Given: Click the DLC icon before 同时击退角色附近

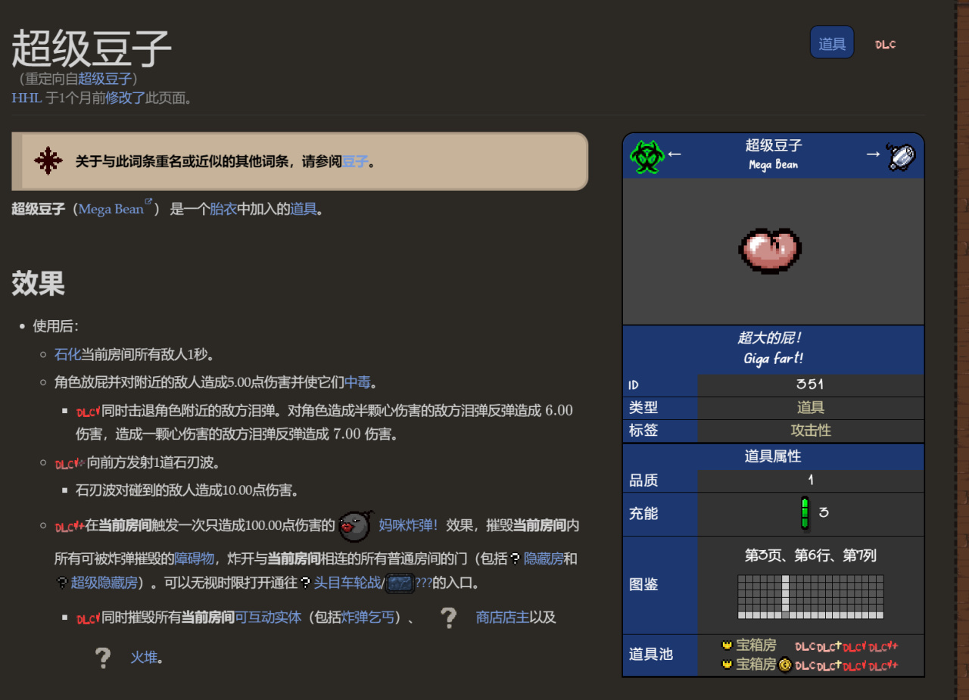Looking at the screenshot, I should (88, 412).
